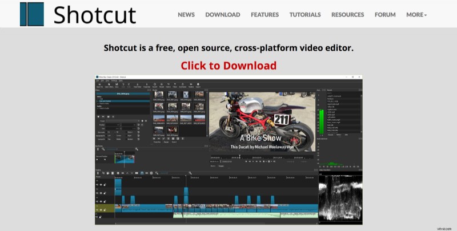Click Open Other in the app screenshot toolbar

click(x=109, y=85)
